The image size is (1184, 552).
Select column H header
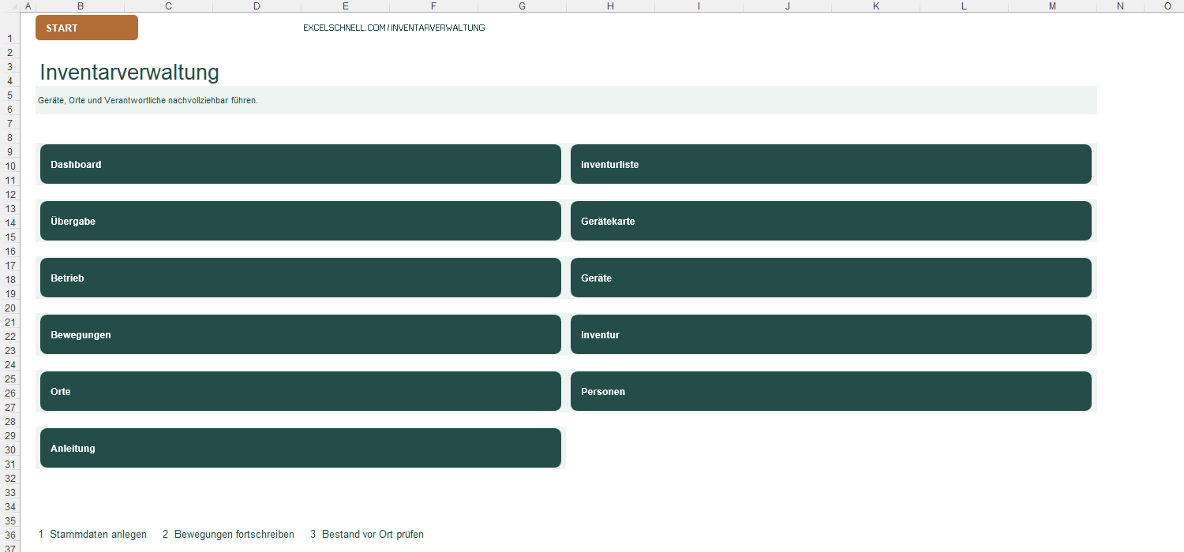click(x=610, y=6)
